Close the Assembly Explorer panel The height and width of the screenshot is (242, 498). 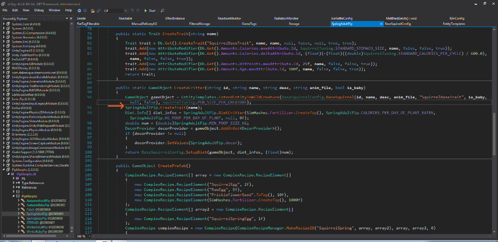click(72, 18)
